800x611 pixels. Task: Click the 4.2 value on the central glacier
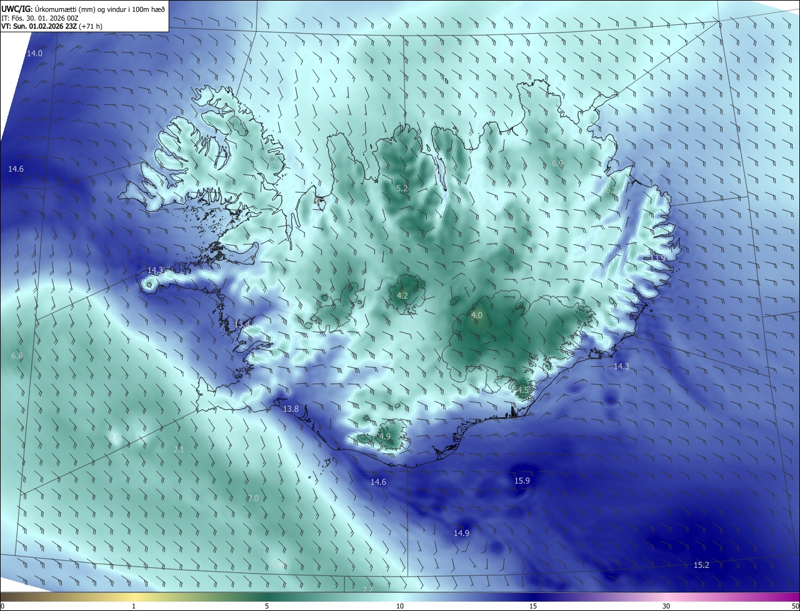(402, 296)
